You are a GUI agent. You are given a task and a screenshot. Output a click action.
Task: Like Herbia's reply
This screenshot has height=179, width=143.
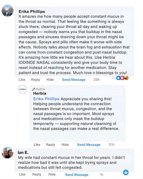tap(37, 145)
